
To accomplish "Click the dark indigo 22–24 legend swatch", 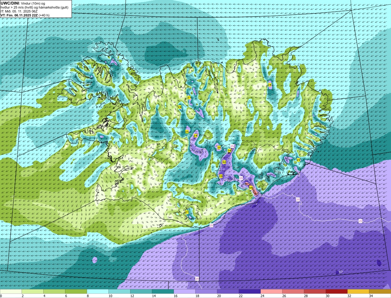I will 250,292.
